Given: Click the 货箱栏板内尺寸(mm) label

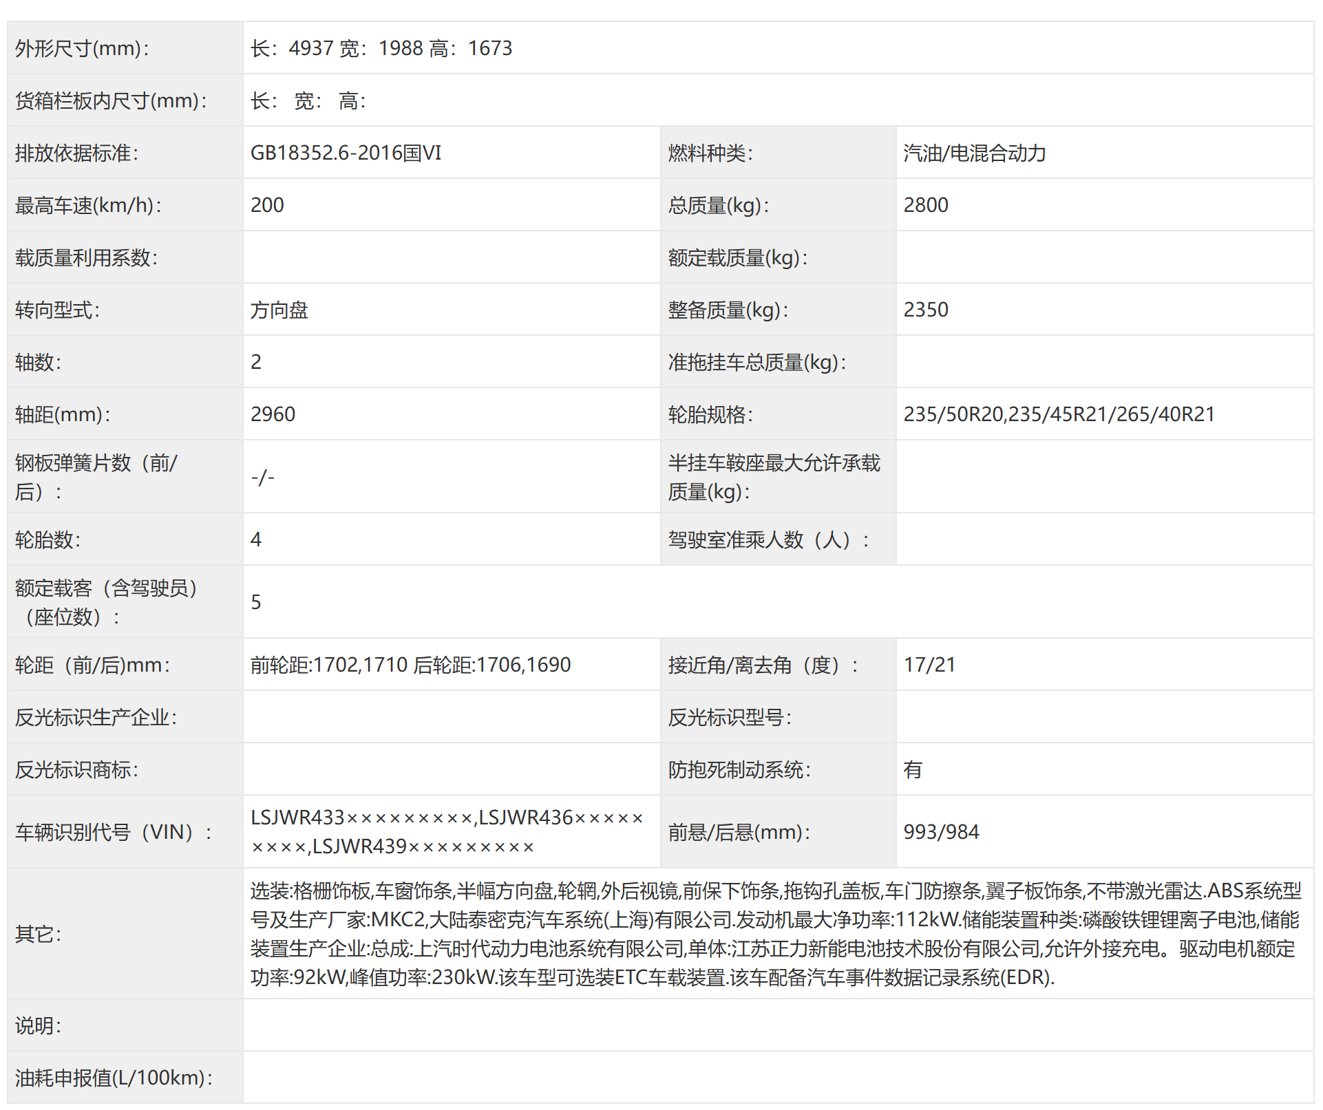Looking at the screenshot, I should point(111,100).
